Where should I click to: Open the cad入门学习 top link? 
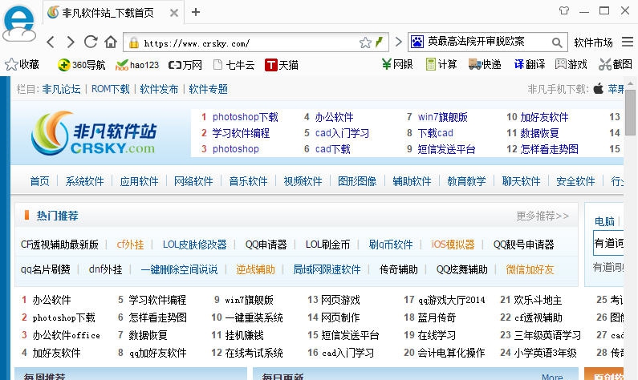pyautogui.click(x=342, y=133)
